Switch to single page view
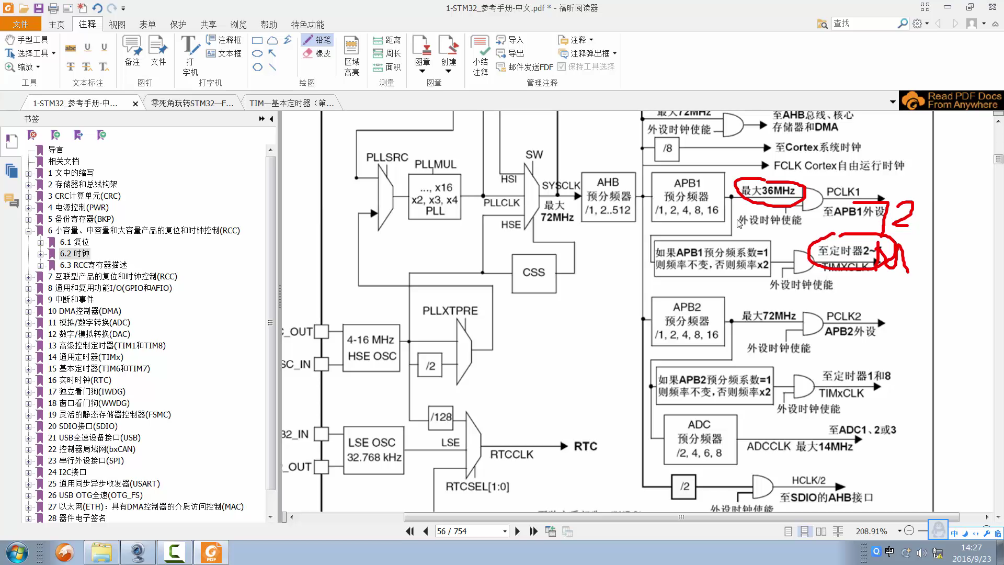 (x=788, y=532)
